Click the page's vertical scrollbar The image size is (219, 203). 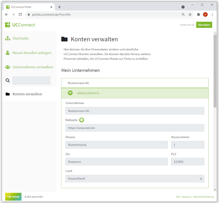pyautogui.click(x=215, y=71)
